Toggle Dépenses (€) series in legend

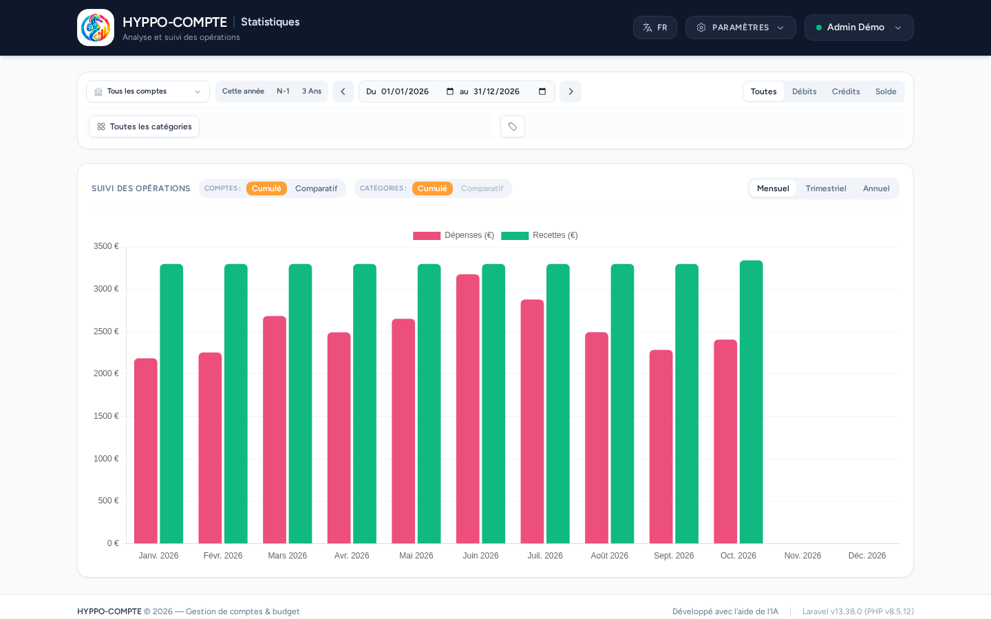[454, 235]
